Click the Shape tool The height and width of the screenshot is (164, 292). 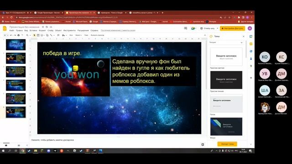pyautogui.click(x=47, y=35)
